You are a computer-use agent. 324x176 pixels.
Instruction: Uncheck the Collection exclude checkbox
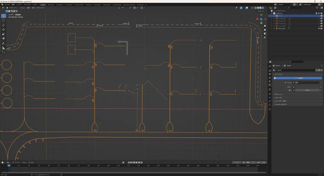point(316,13)
